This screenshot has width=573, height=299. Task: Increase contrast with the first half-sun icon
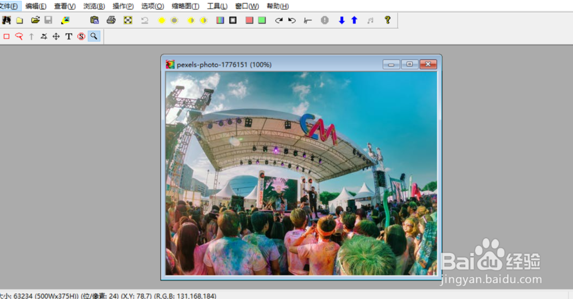tap(191, 21)
